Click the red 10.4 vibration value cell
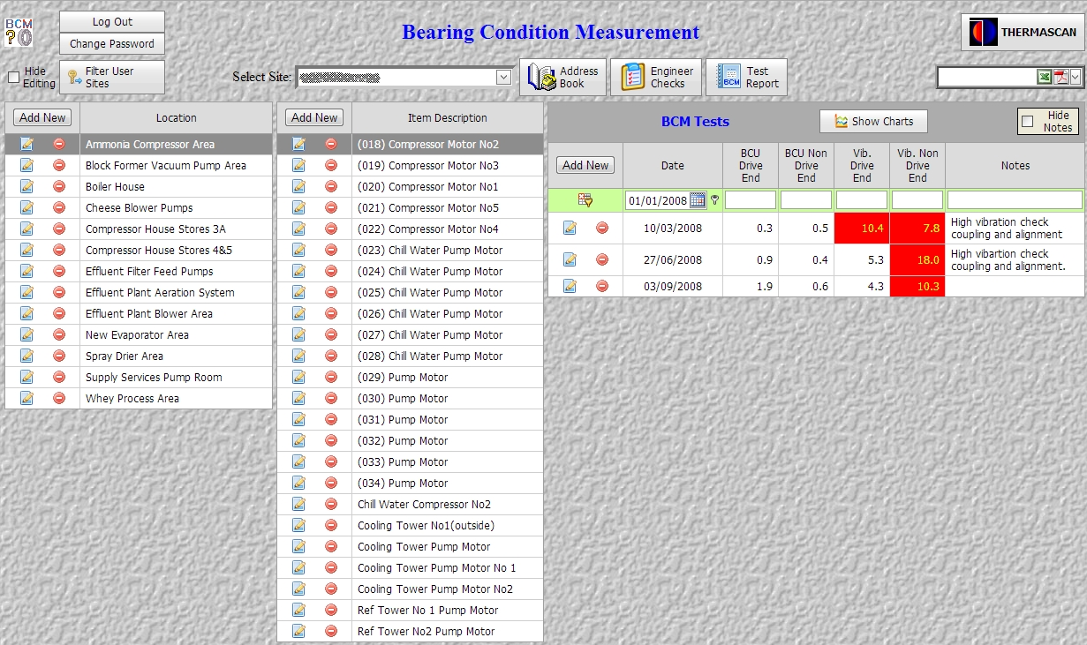 pos(862,228)
